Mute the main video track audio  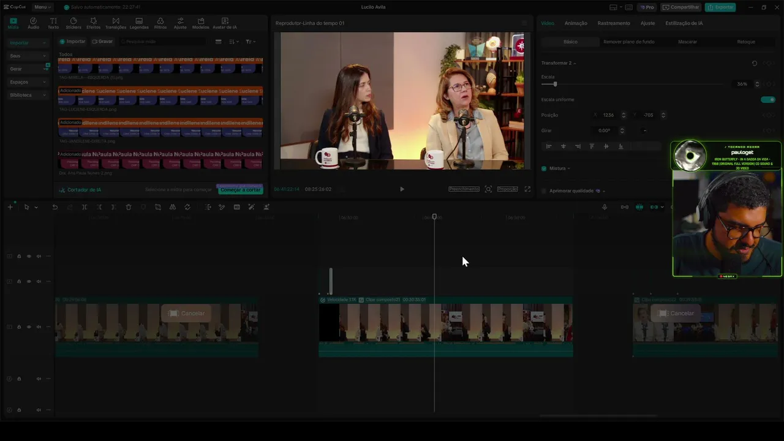[x=39, y=327]
